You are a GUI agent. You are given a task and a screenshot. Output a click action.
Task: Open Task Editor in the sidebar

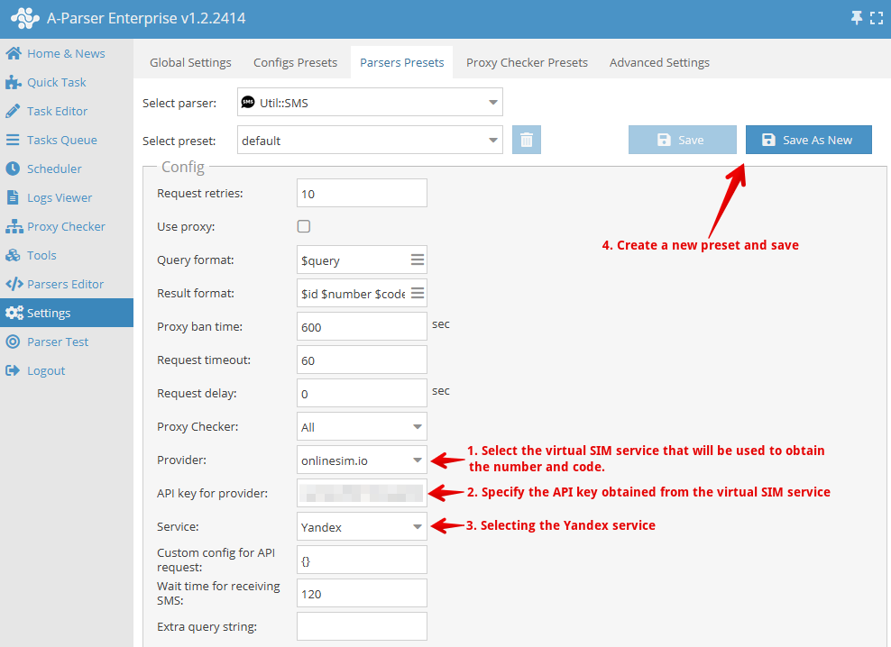57,111
